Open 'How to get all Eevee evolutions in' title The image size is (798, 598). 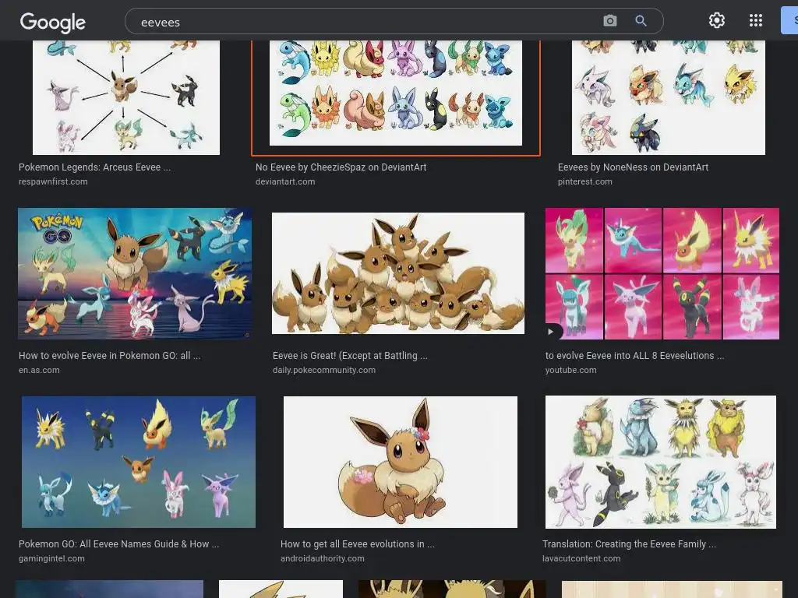(x=357, y=544)
